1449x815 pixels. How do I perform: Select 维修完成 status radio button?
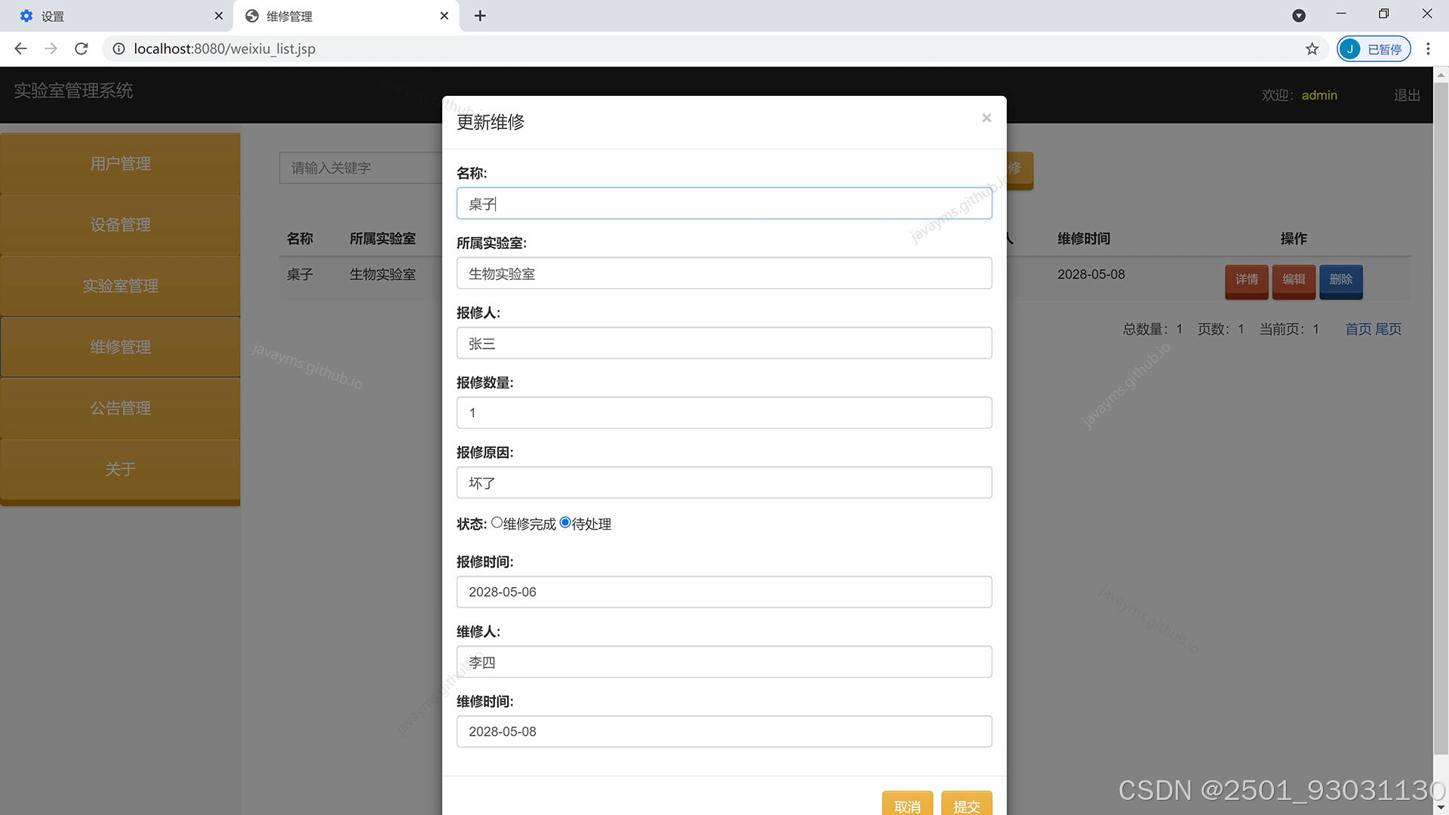point(497,522)
